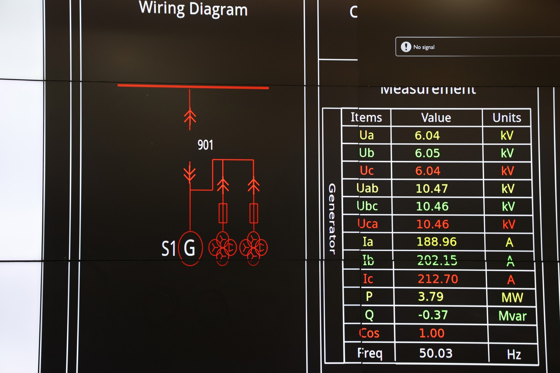Image resolution: width=560 pixels, height=373 pixels.
Task: Click the Uab item label
Action: 368,188
